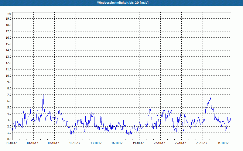This screenshot has height=151, width=243.
Task: Click the 6.5 m/s wind peak near 29.10.17
Action: tap(210, 98)
